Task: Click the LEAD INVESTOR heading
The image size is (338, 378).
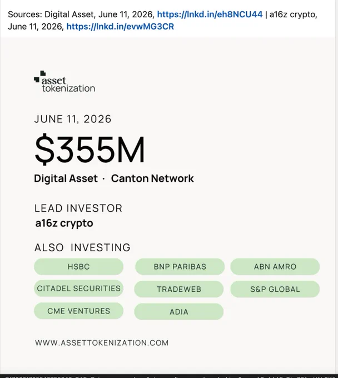Action: coord(78,208)
